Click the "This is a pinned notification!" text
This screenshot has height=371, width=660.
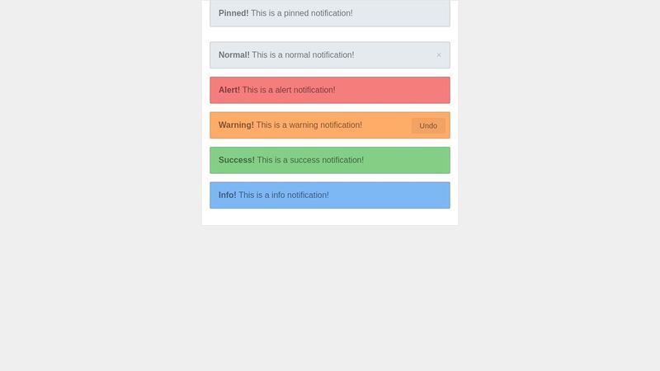[301, 13]
